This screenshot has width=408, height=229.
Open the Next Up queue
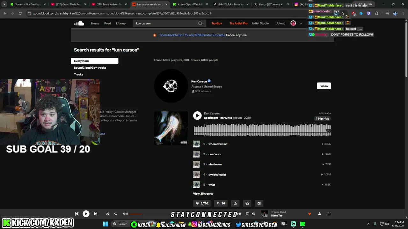pos(330,214)
